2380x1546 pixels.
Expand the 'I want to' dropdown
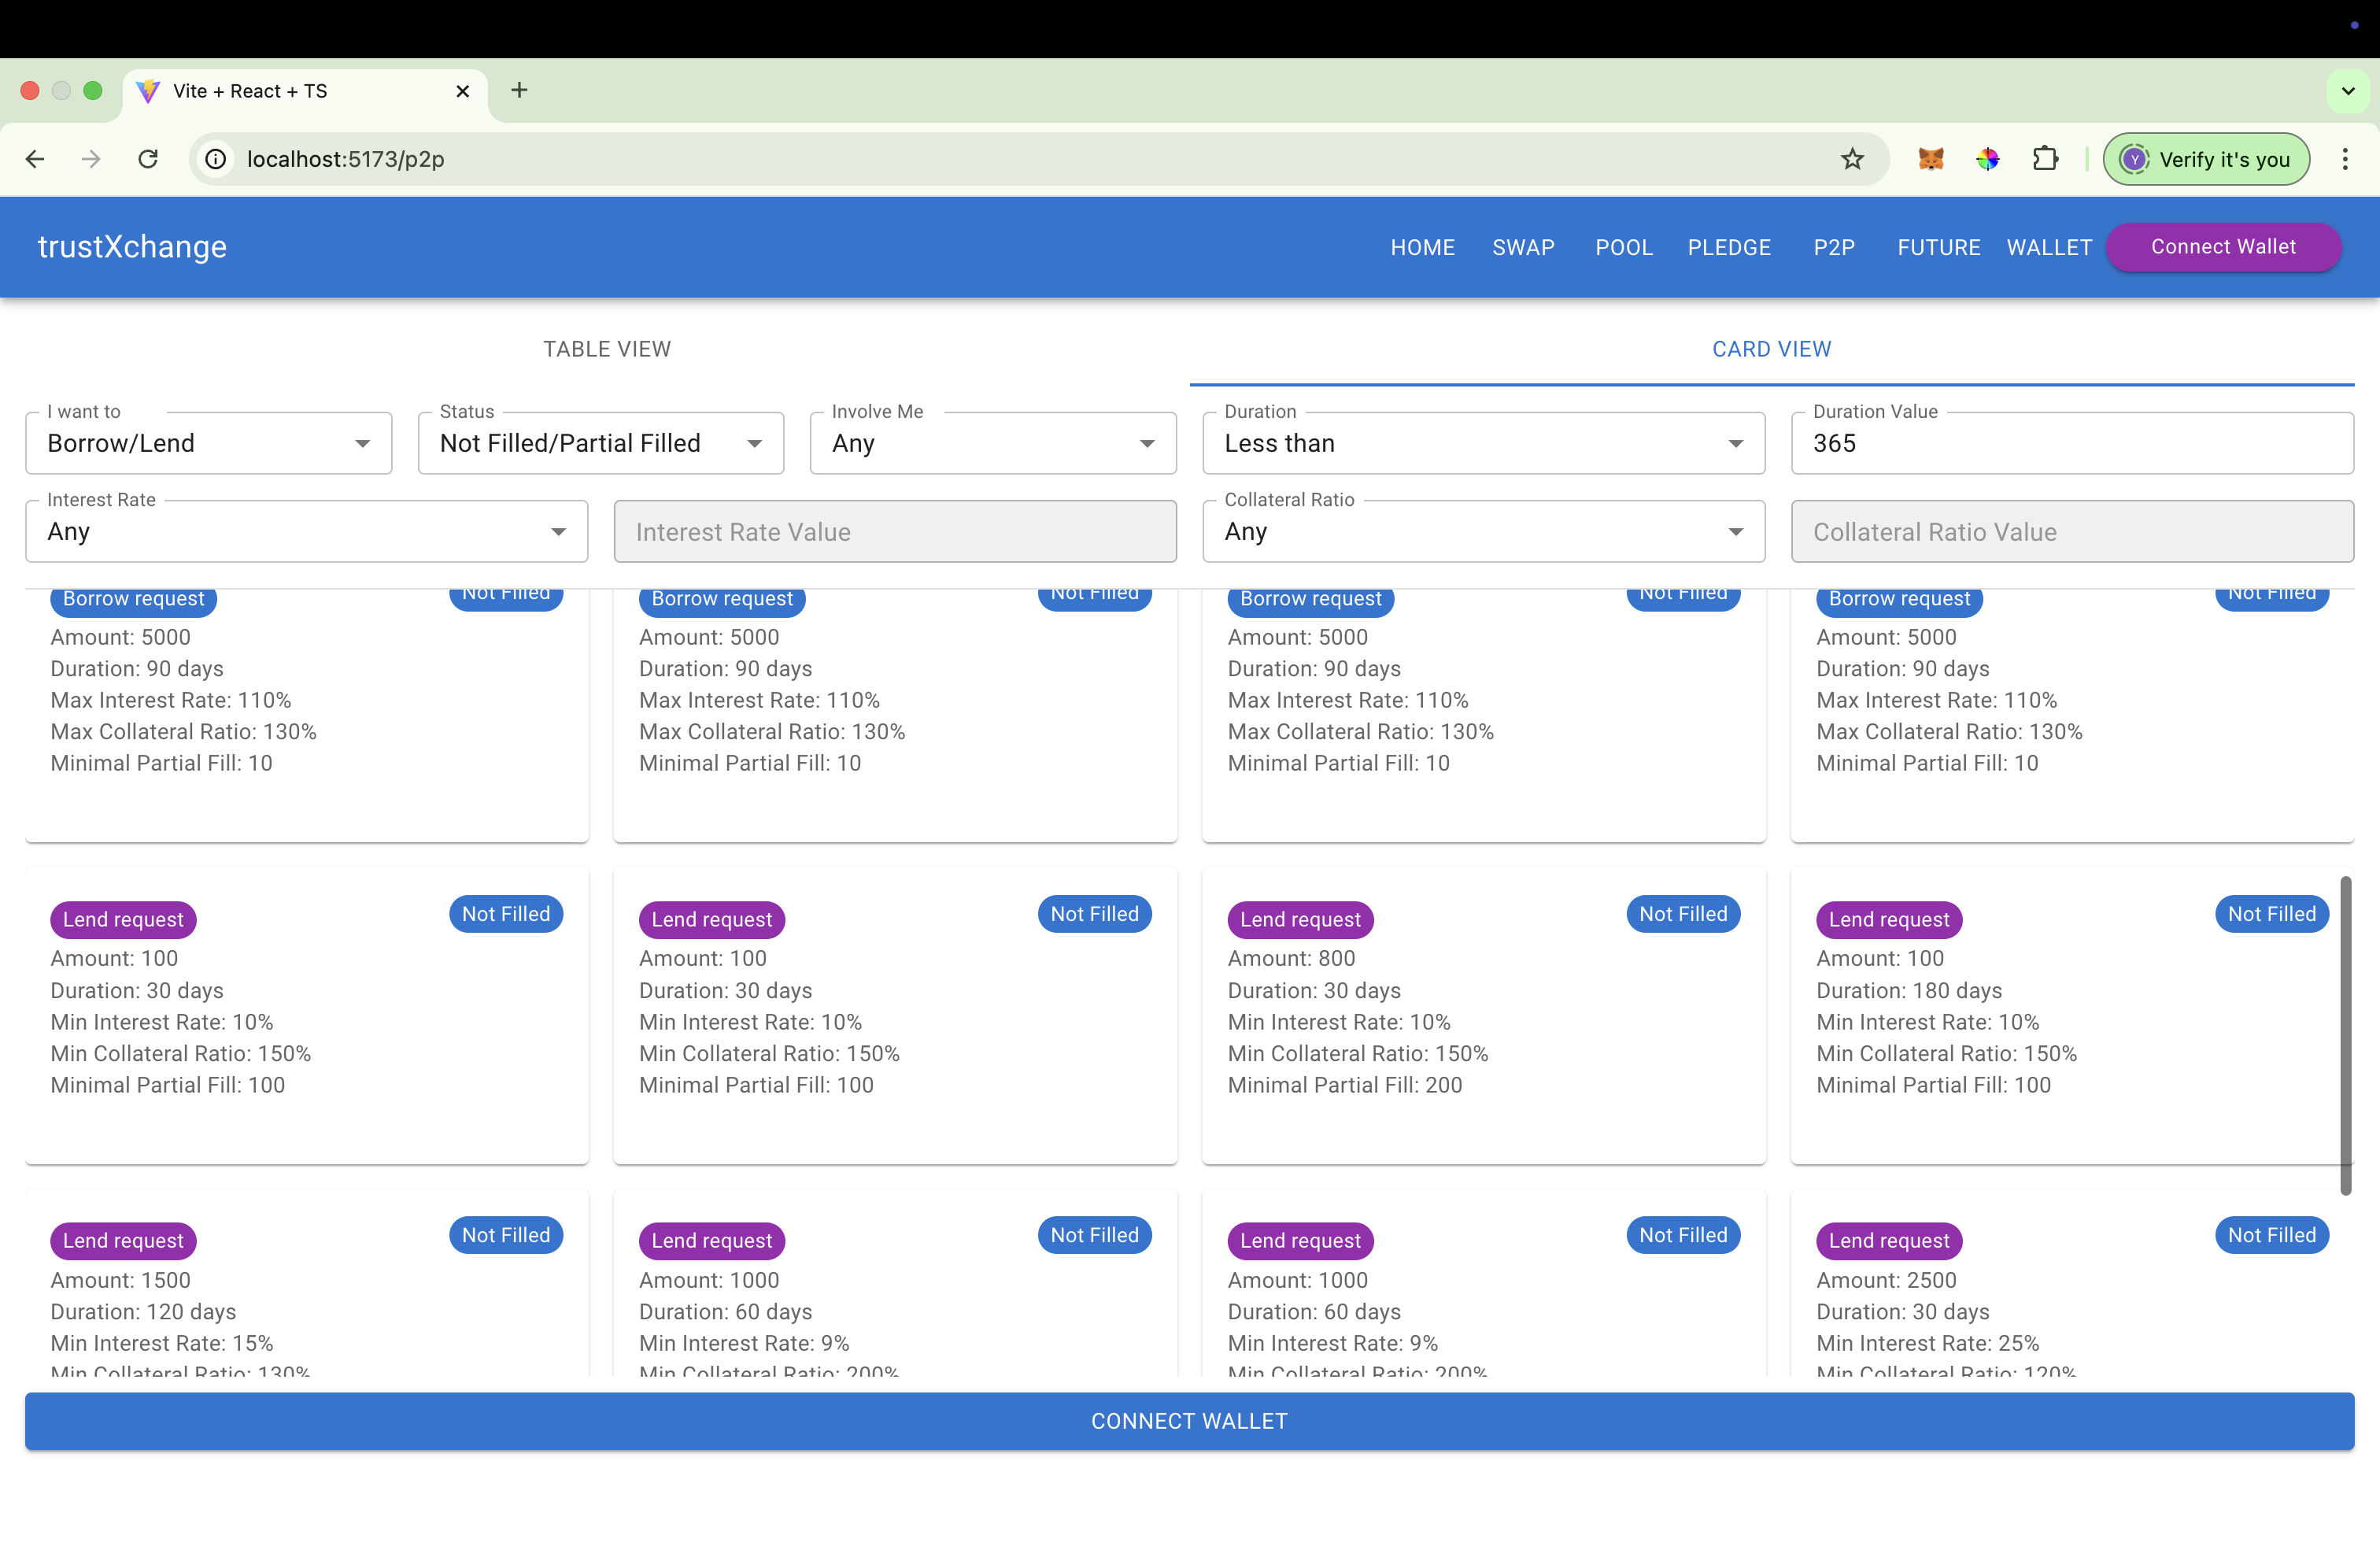208,443
